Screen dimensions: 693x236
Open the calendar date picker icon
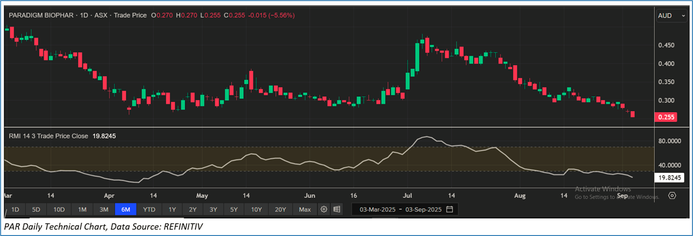[450, 209]
